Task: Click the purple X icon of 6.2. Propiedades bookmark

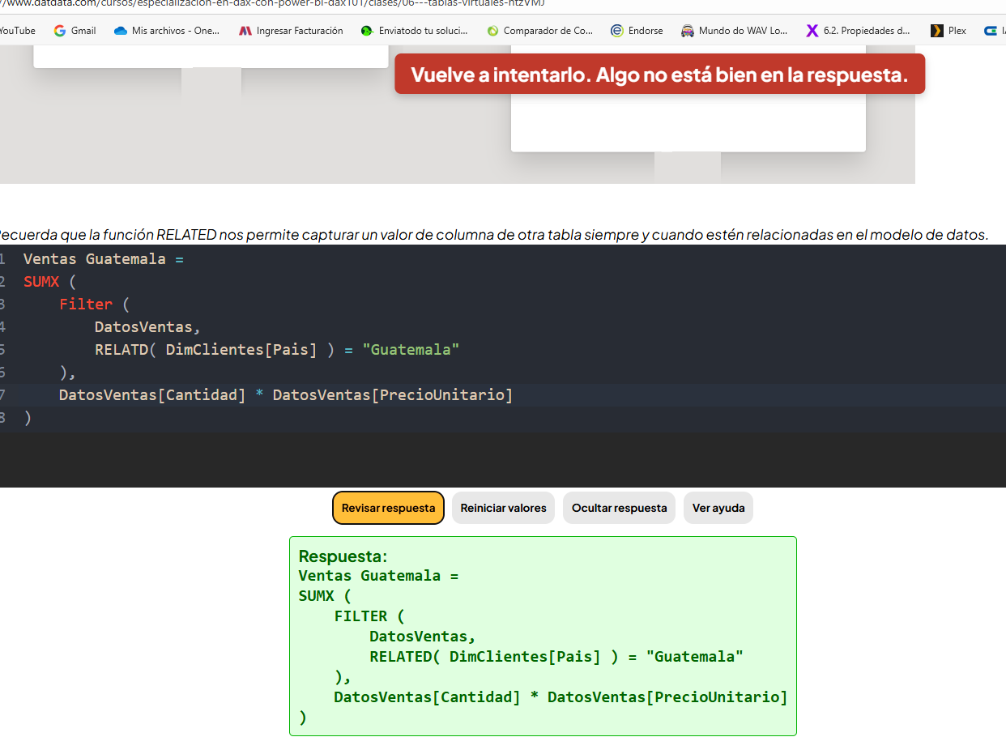Action: click(812, 31)
